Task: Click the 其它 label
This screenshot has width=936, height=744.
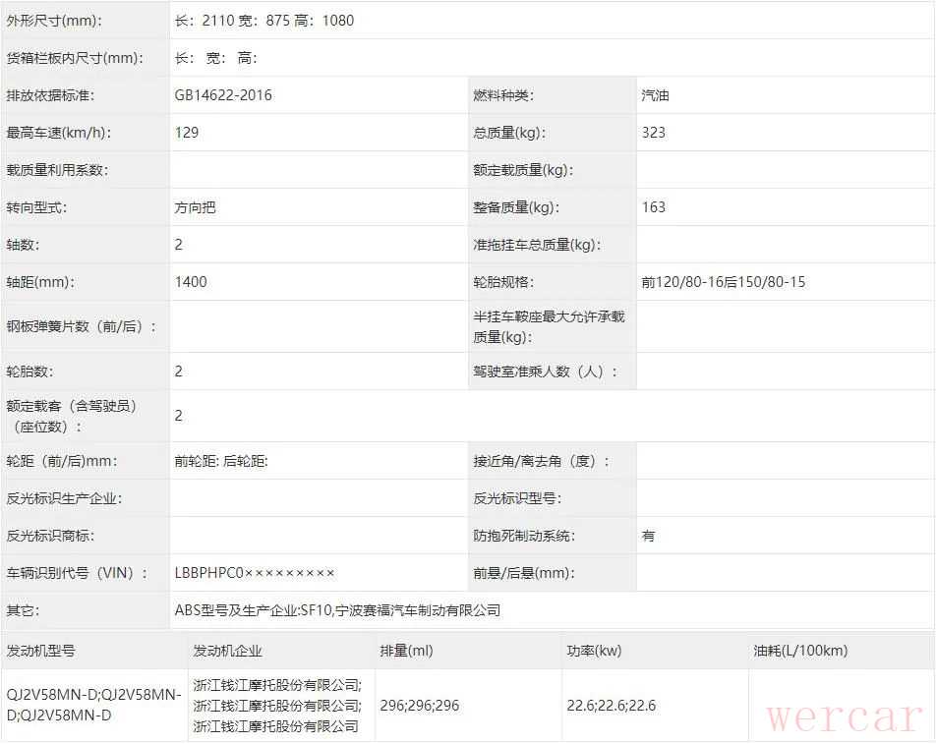Action: 23,610
